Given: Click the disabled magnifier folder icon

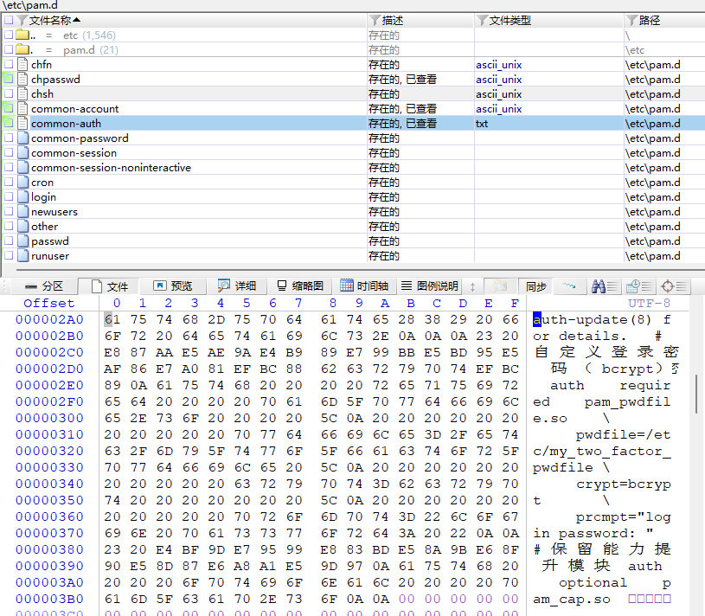Looking at the screenshot, I should pos(499,286).
